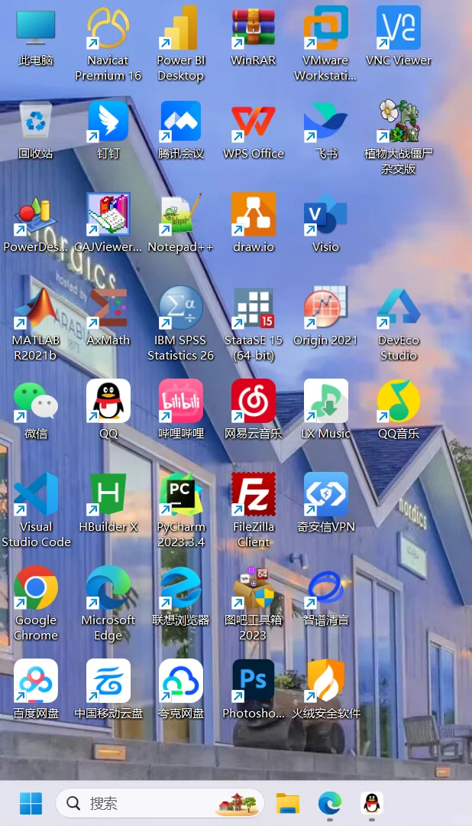The width and height of the screenshot is (472, 826).
Task: Select the 火绒安全软件 icon
Action: [x=325, y=681]
